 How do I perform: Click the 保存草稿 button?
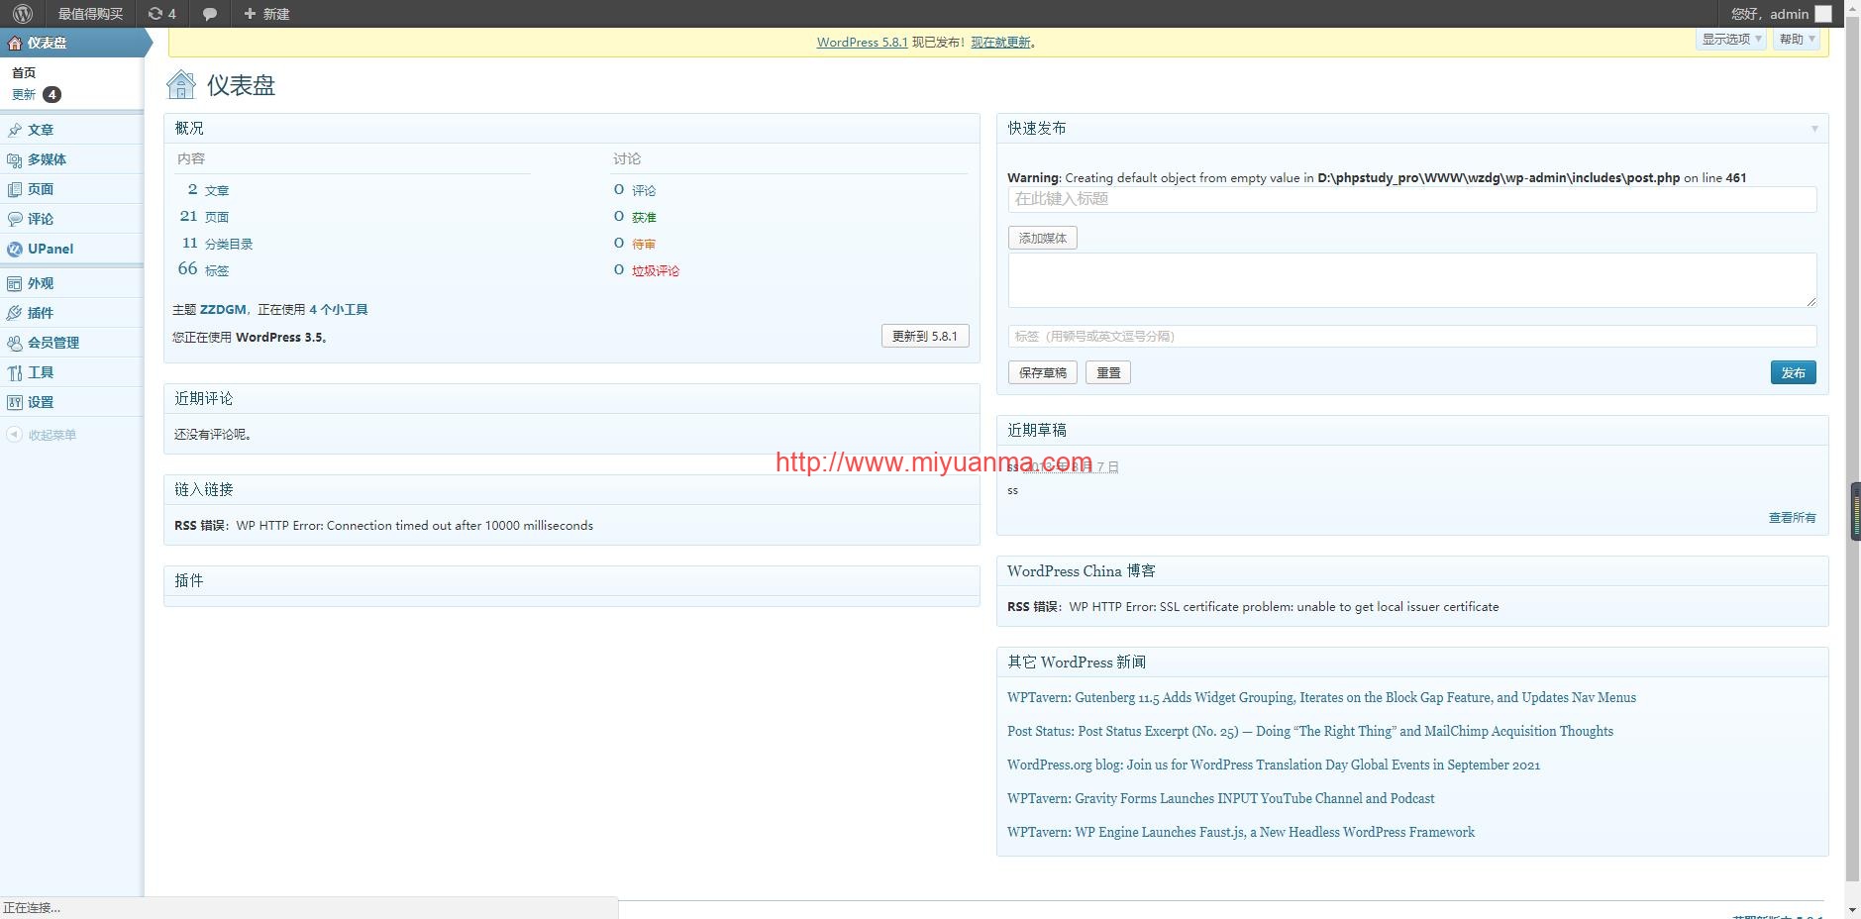click(x=1043, y=372)
